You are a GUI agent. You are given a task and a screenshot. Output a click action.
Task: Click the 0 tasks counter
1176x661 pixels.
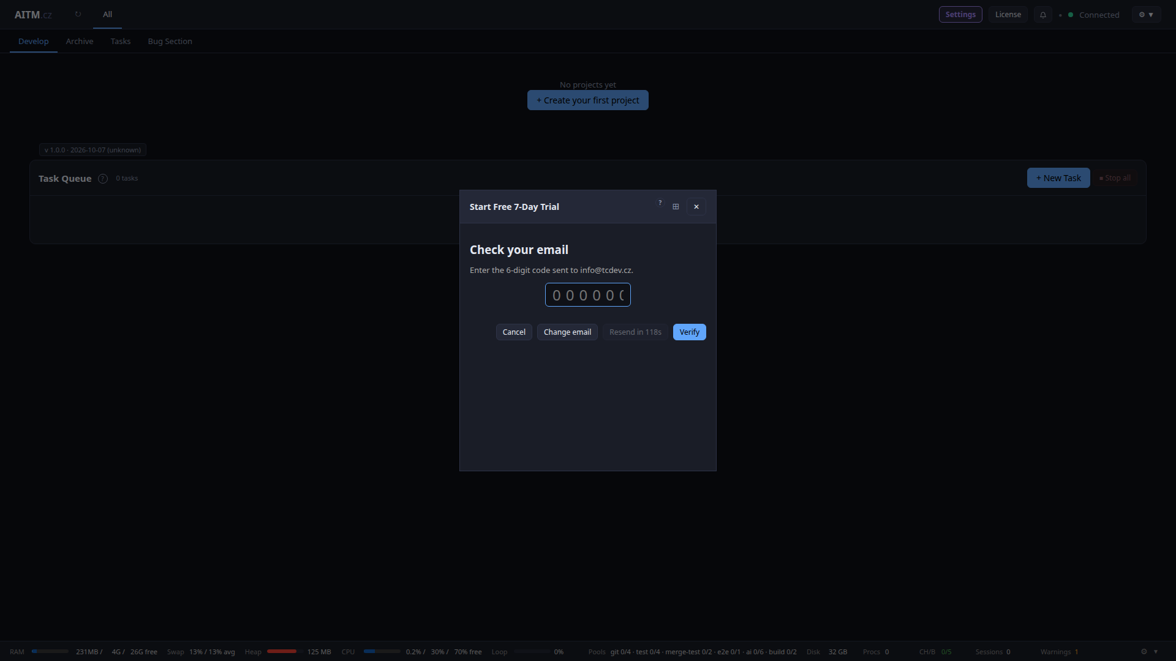click(127, 179)
